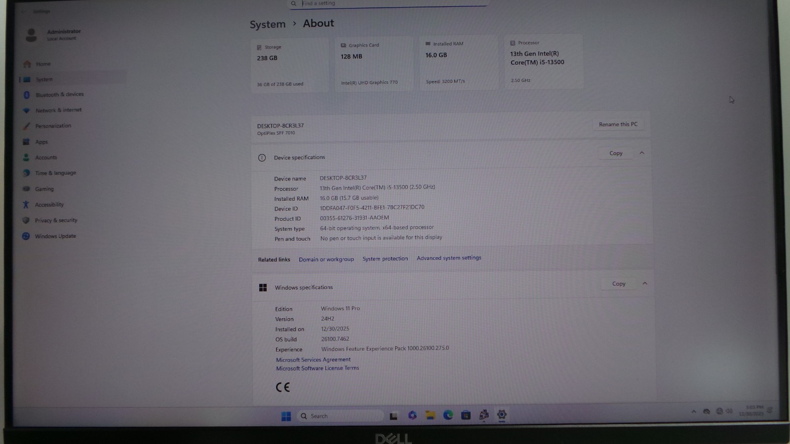Open Task View from the taskbar

click(x=394, y=416)
